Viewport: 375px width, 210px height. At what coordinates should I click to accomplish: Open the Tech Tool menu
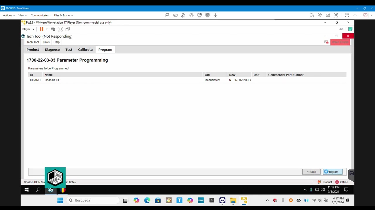(33, 42)
